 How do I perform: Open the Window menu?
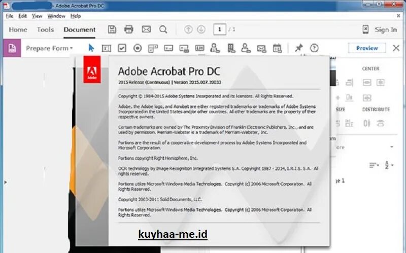tap(56, 16)
